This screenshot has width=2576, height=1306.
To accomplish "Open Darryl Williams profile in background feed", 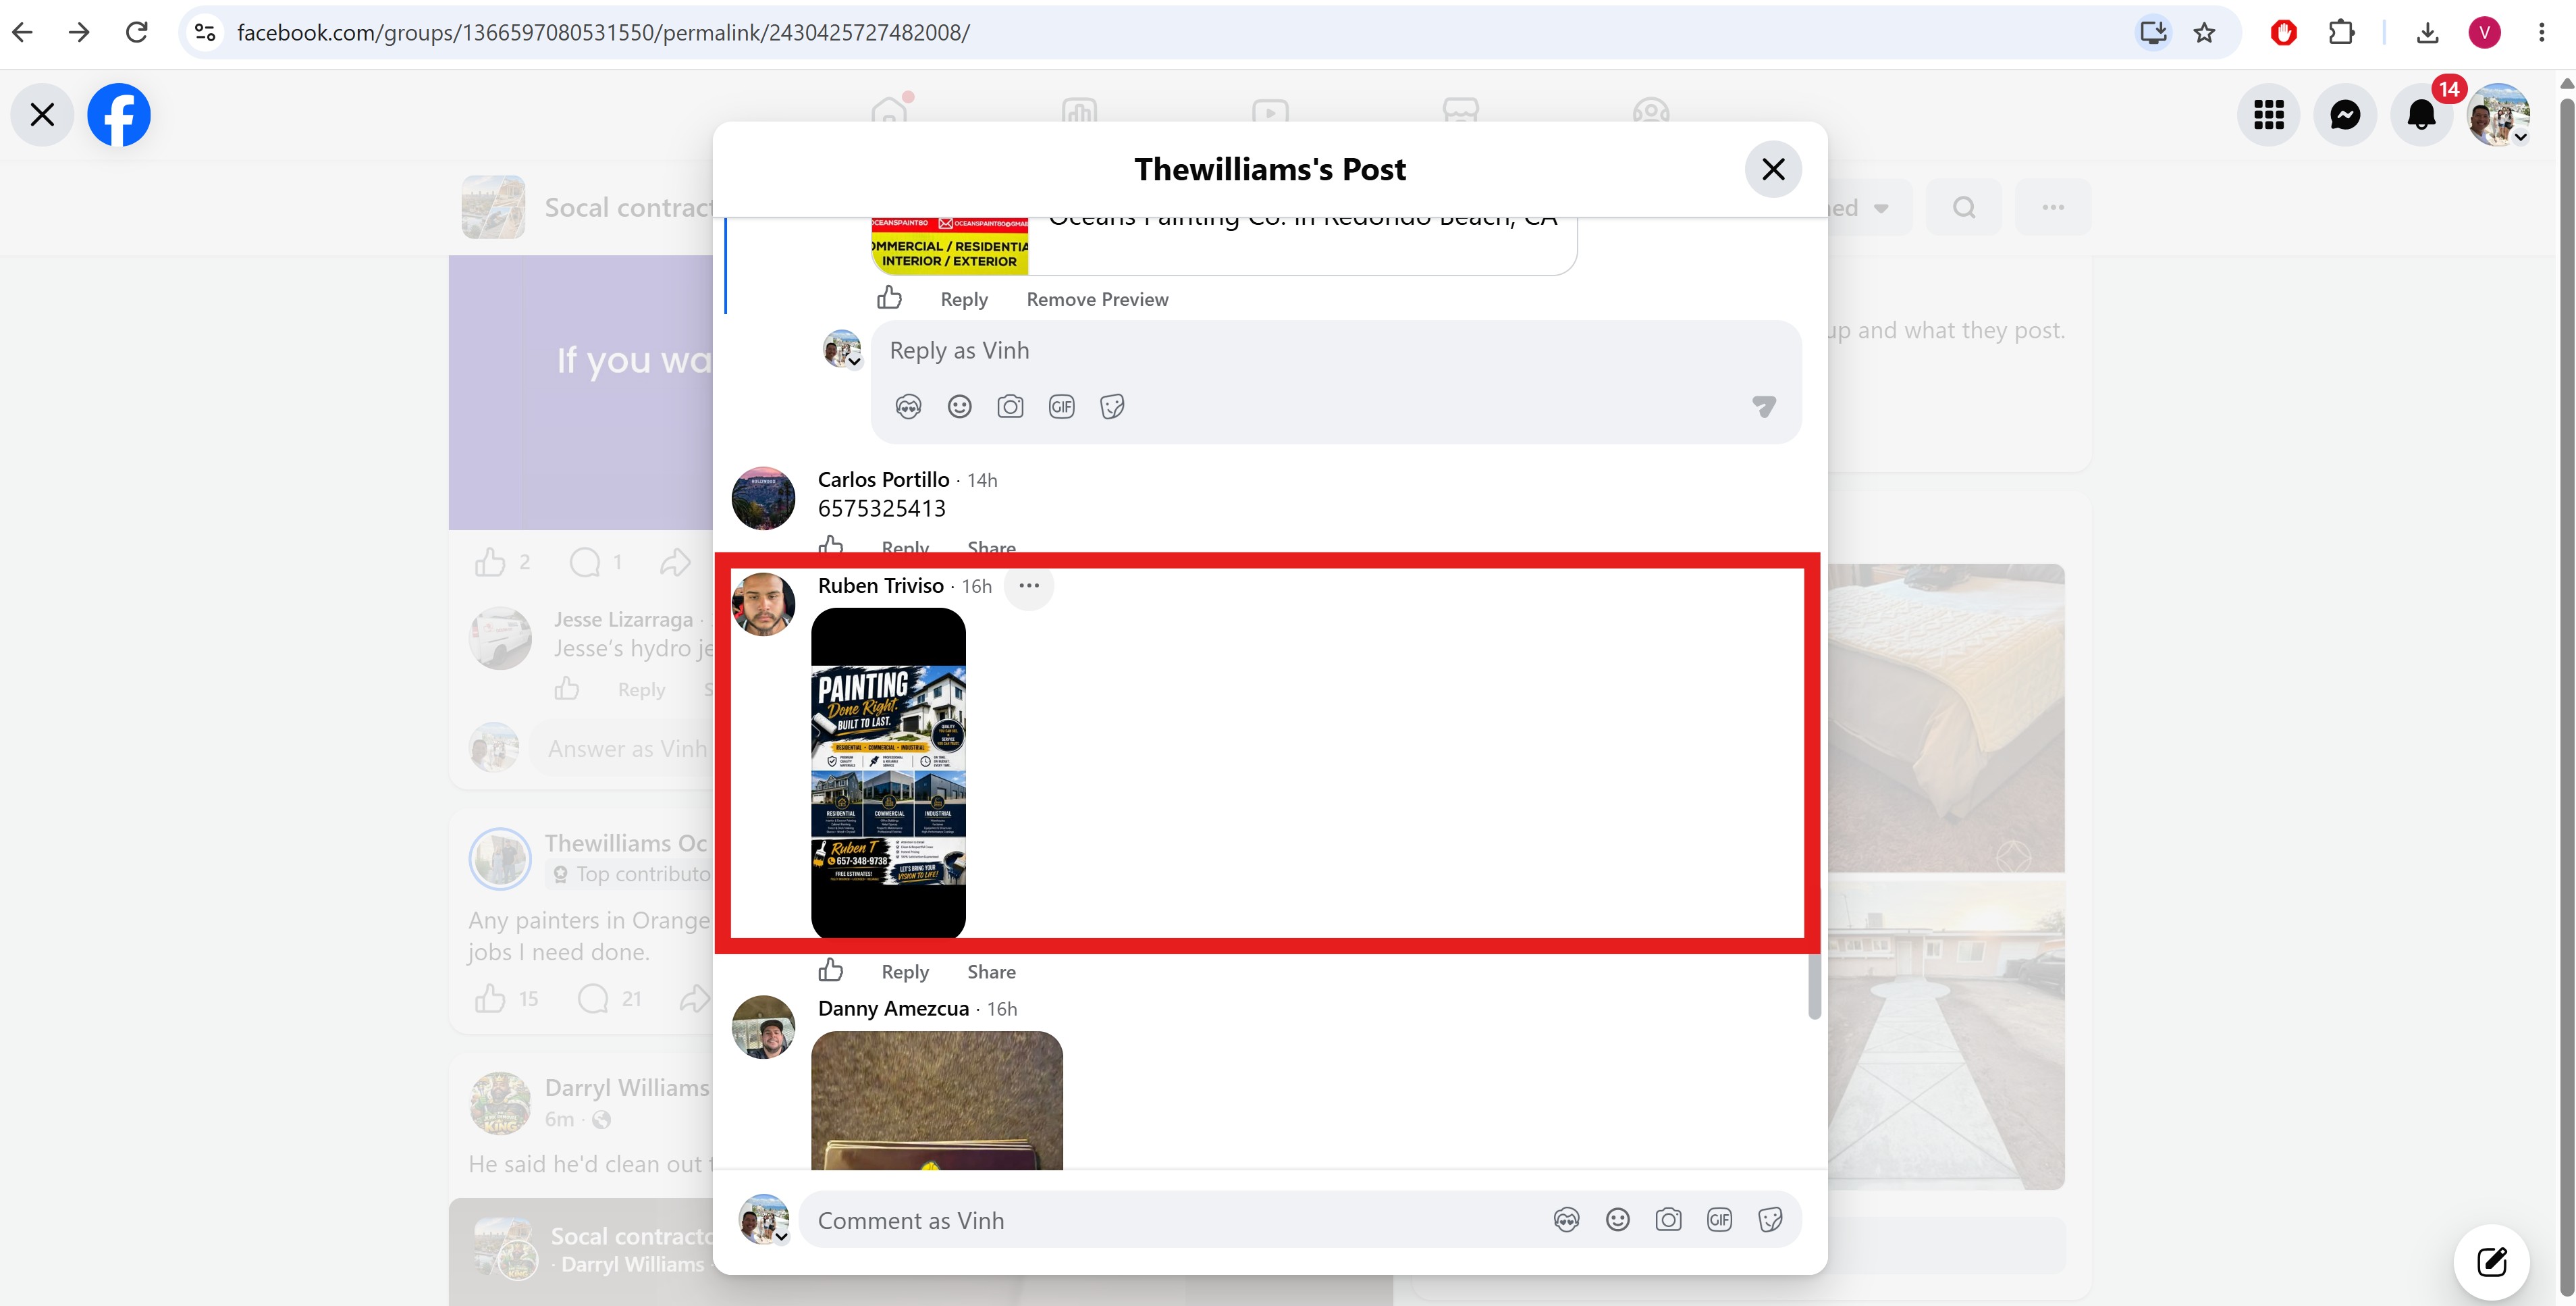I will 627,1088.
